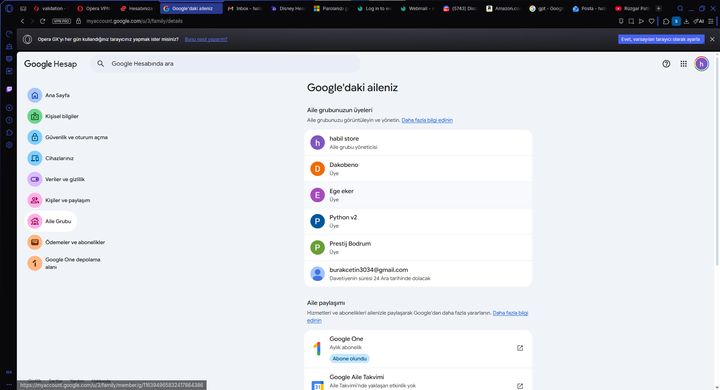The height and width of the screenshot is (390, 720).
Task: Open family member Ege eker
Action: pyautogui.click(x=418, y=195)
